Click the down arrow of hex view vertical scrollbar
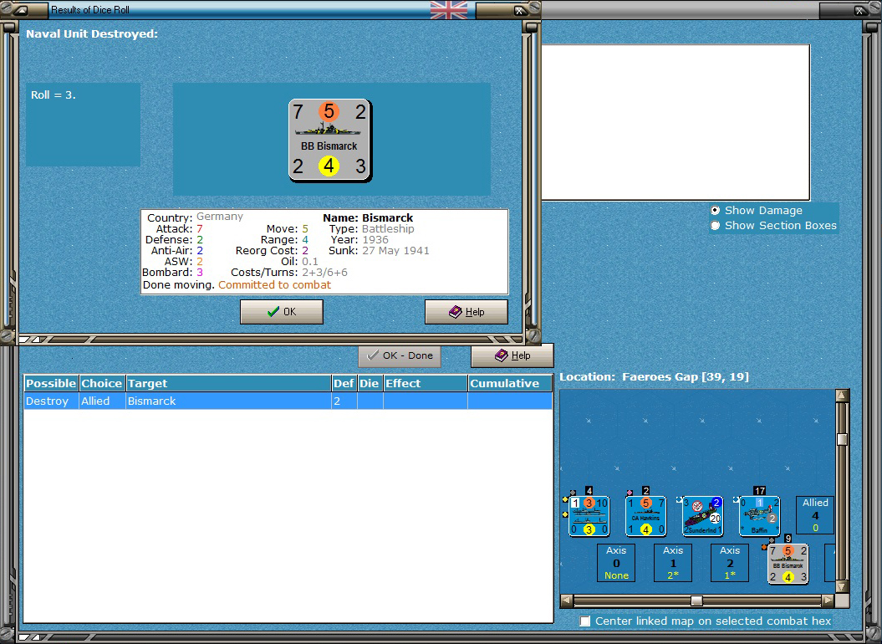Viewport: 882px width, 644px height. 842,587
